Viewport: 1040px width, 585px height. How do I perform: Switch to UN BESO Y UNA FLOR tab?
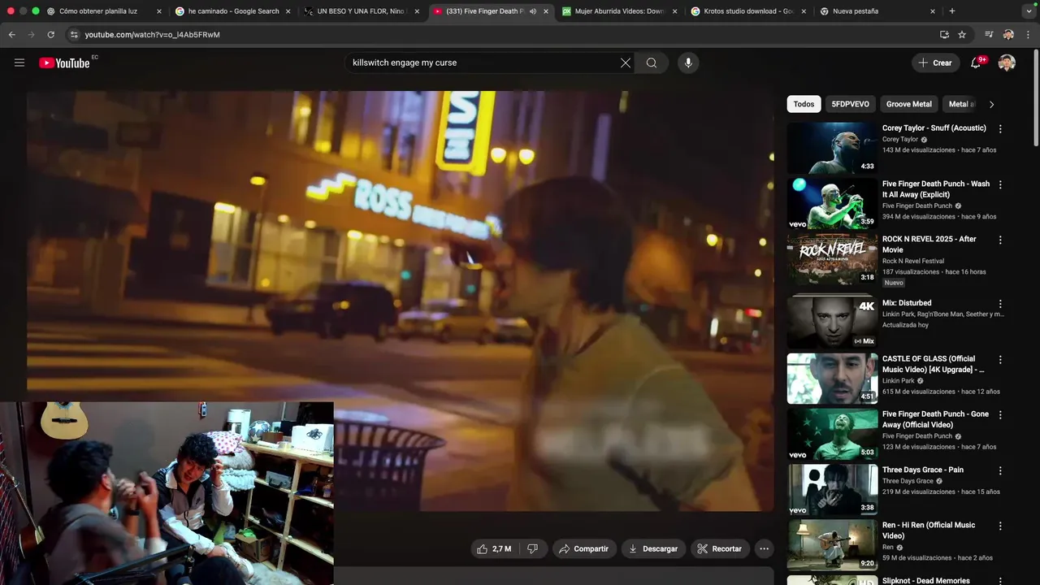362,11
